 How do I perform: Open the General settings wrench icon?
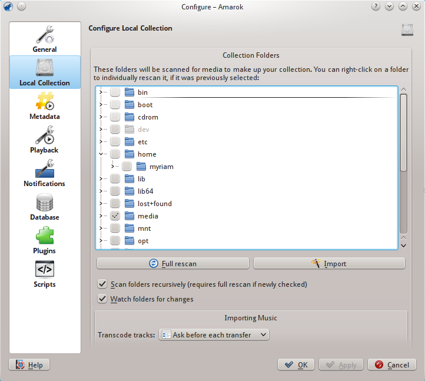(45, 35)
